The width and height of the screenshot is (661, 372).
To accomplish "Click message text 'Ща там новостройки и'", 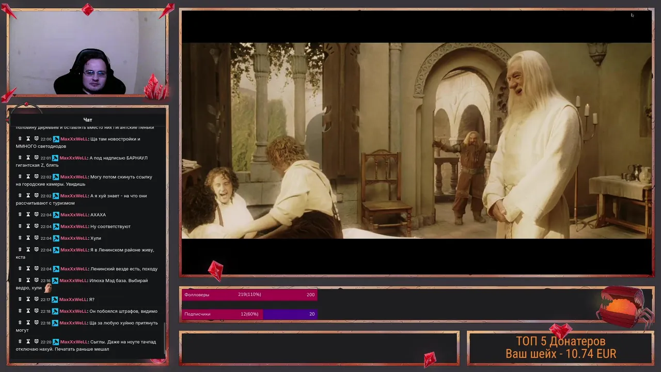I will tap(116, 139).
